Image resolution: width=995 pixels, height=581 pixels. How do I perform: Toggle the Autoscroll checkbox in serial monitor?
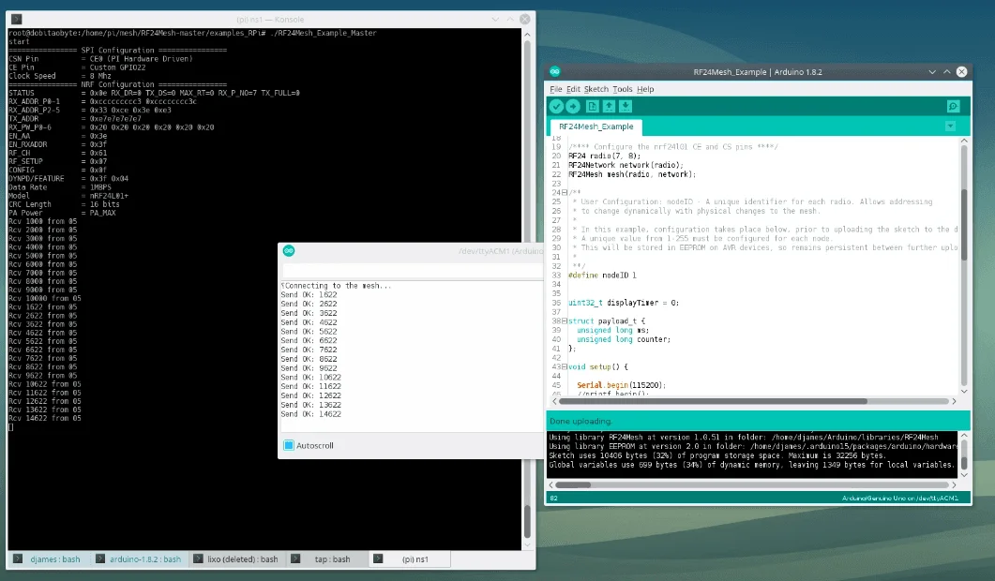click(x=289, y=445)
